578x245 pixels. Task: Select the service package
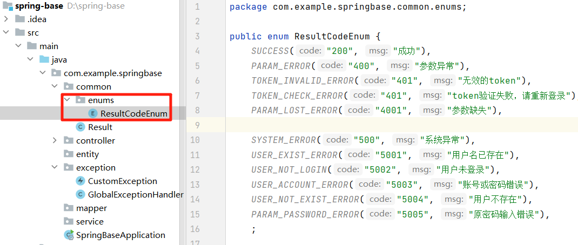pyautogui.click(x=90, y=221)
